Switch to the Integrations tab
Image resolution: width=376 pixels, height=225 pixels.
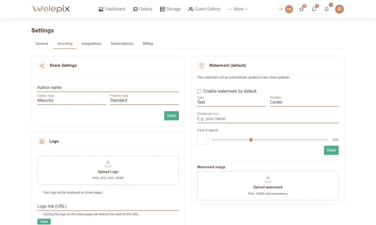[x=91, y=44]
